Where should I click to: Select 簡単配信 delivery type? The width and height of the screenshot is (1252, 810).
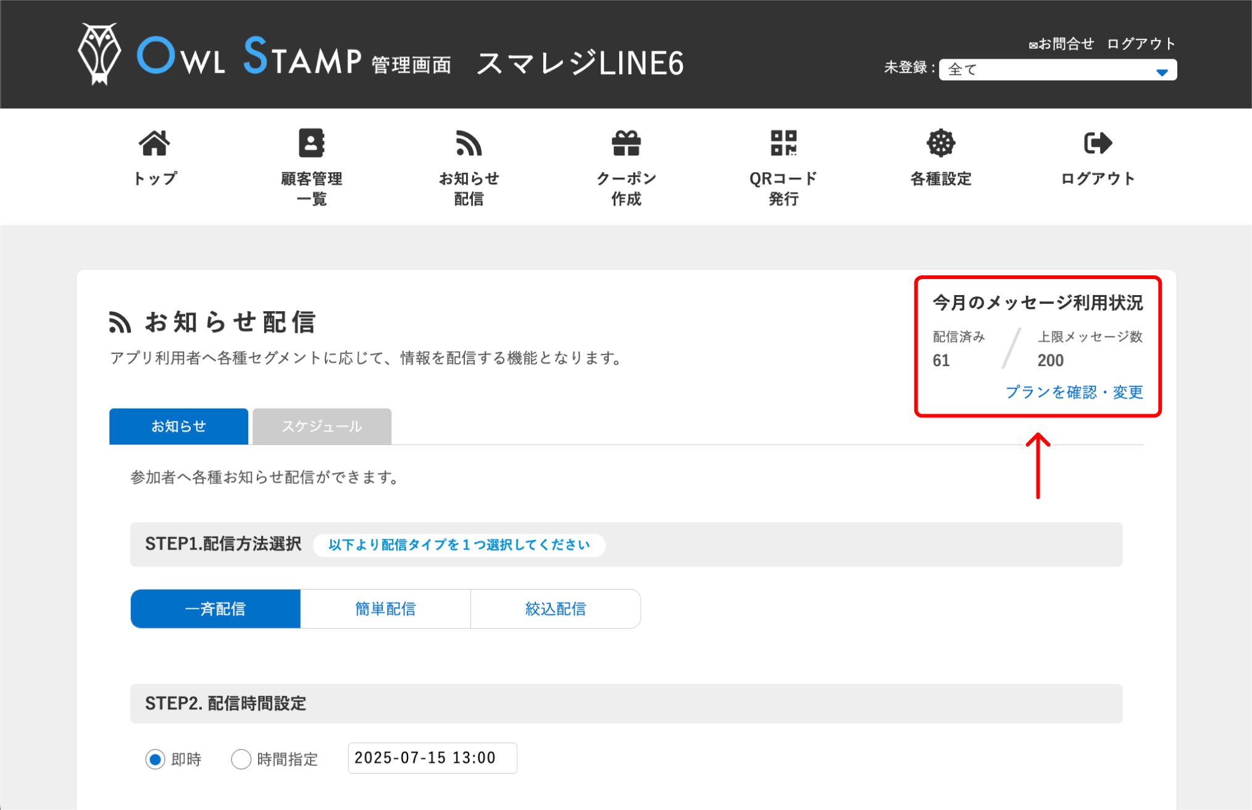(385, 609)
